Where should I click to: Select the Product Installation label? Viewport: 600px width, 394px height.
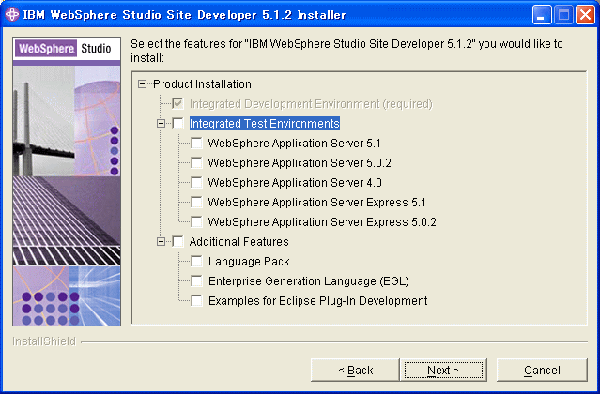click(x=202, y=84)
